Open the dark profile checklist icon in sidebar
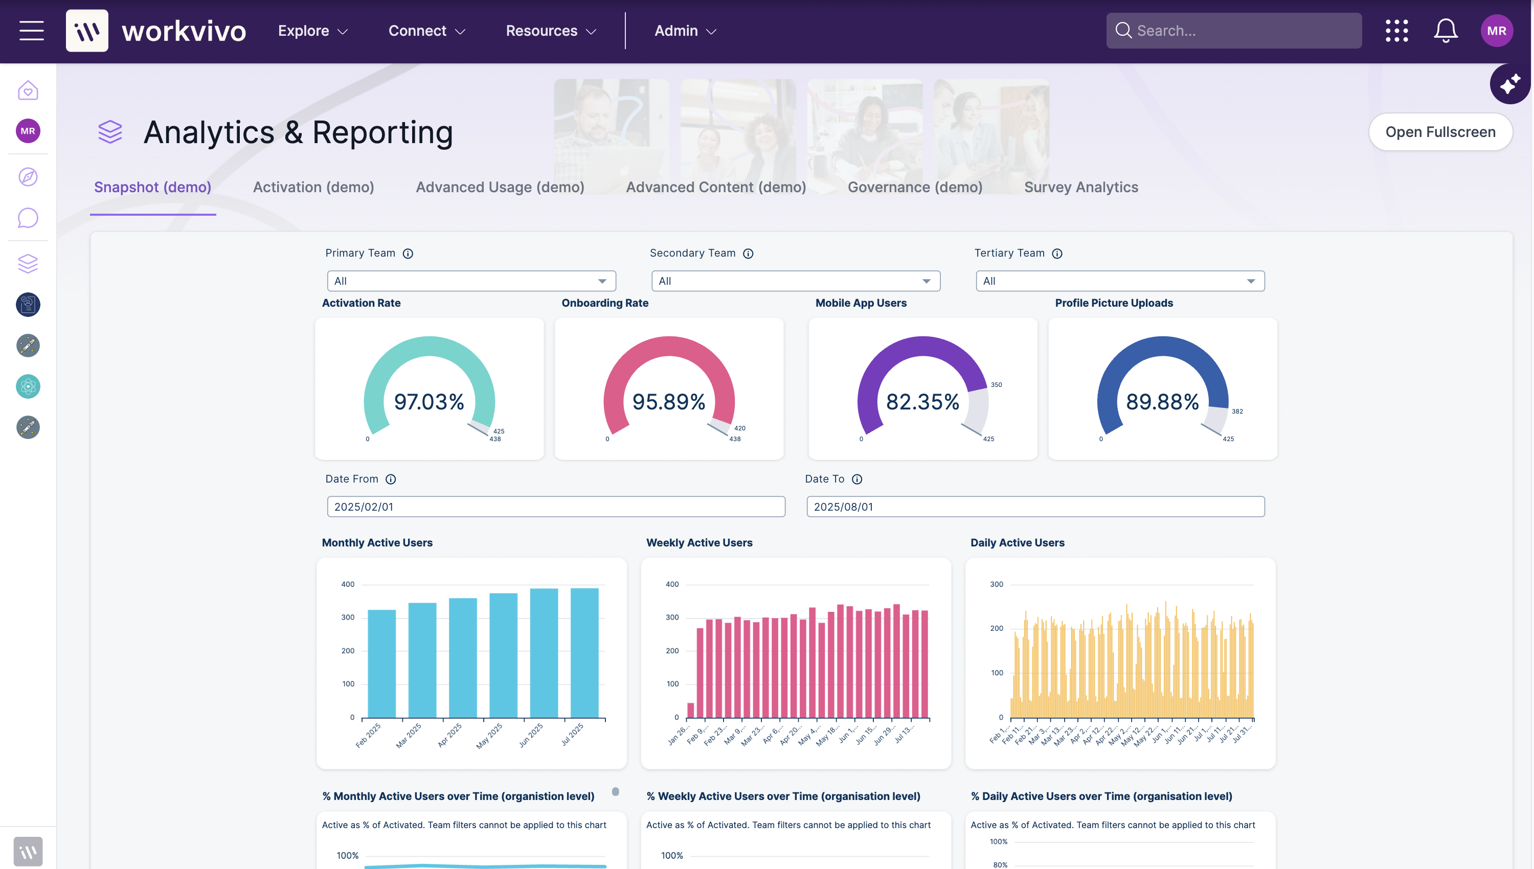The image size is (1534, 869). (x=28, y=304)
